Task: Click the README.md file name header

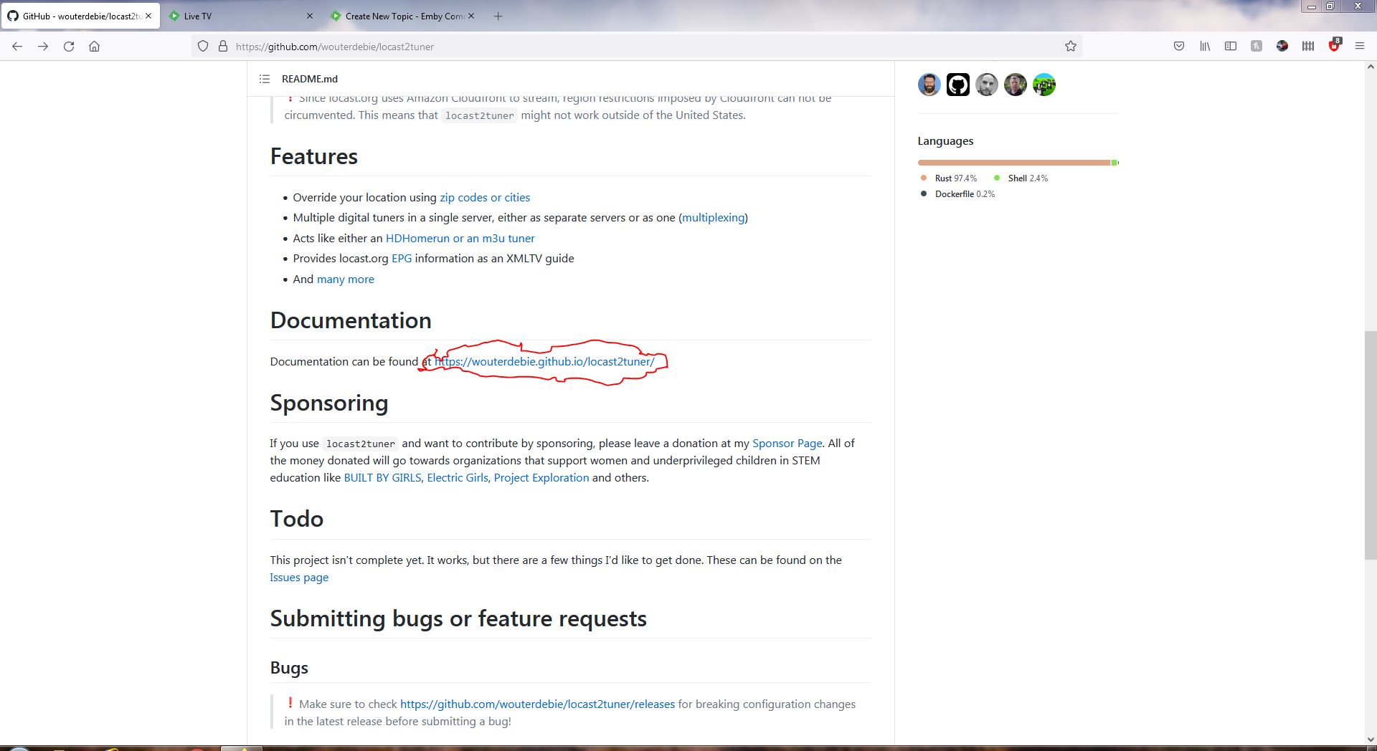Action: click(x=310, y=79)
